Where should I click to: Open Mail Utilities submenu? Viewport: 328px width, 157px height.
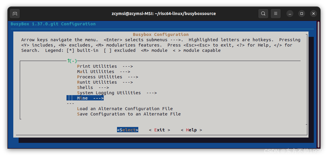103,72
